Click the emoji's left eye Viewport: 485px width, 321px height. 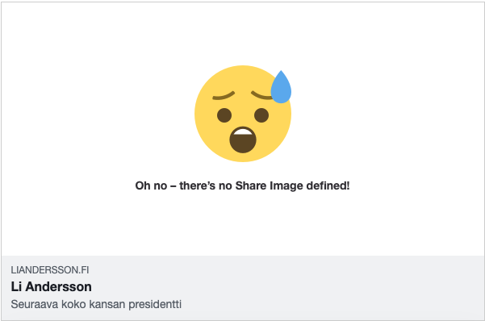pyautogui.click(x=224, y=115)
